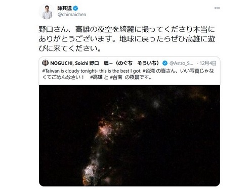Open the @chimaichen handle link

[x=72, y=15]
